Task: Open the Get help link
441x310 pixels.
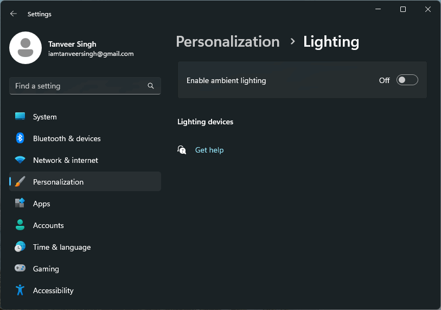Action: 209,150
